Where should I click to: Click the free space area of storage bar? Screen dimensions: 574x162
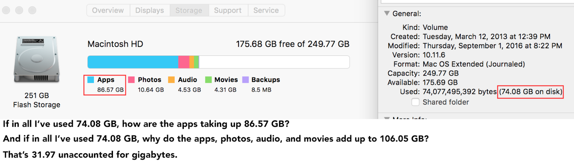point(274,62)
